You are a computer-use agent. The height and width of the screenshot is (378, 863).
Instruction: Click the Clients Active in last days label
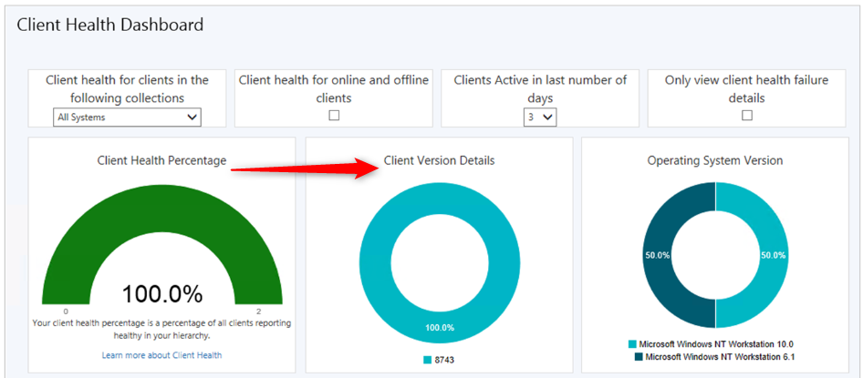click(x=540, y=89)
